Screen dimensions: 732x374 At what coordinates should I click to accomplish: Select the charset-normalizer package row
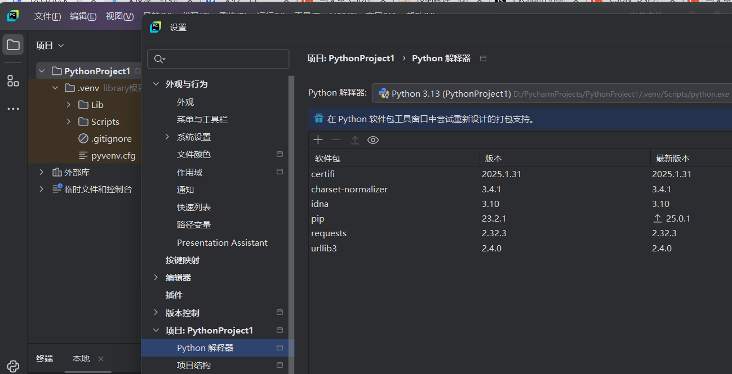tap(520, 189)
